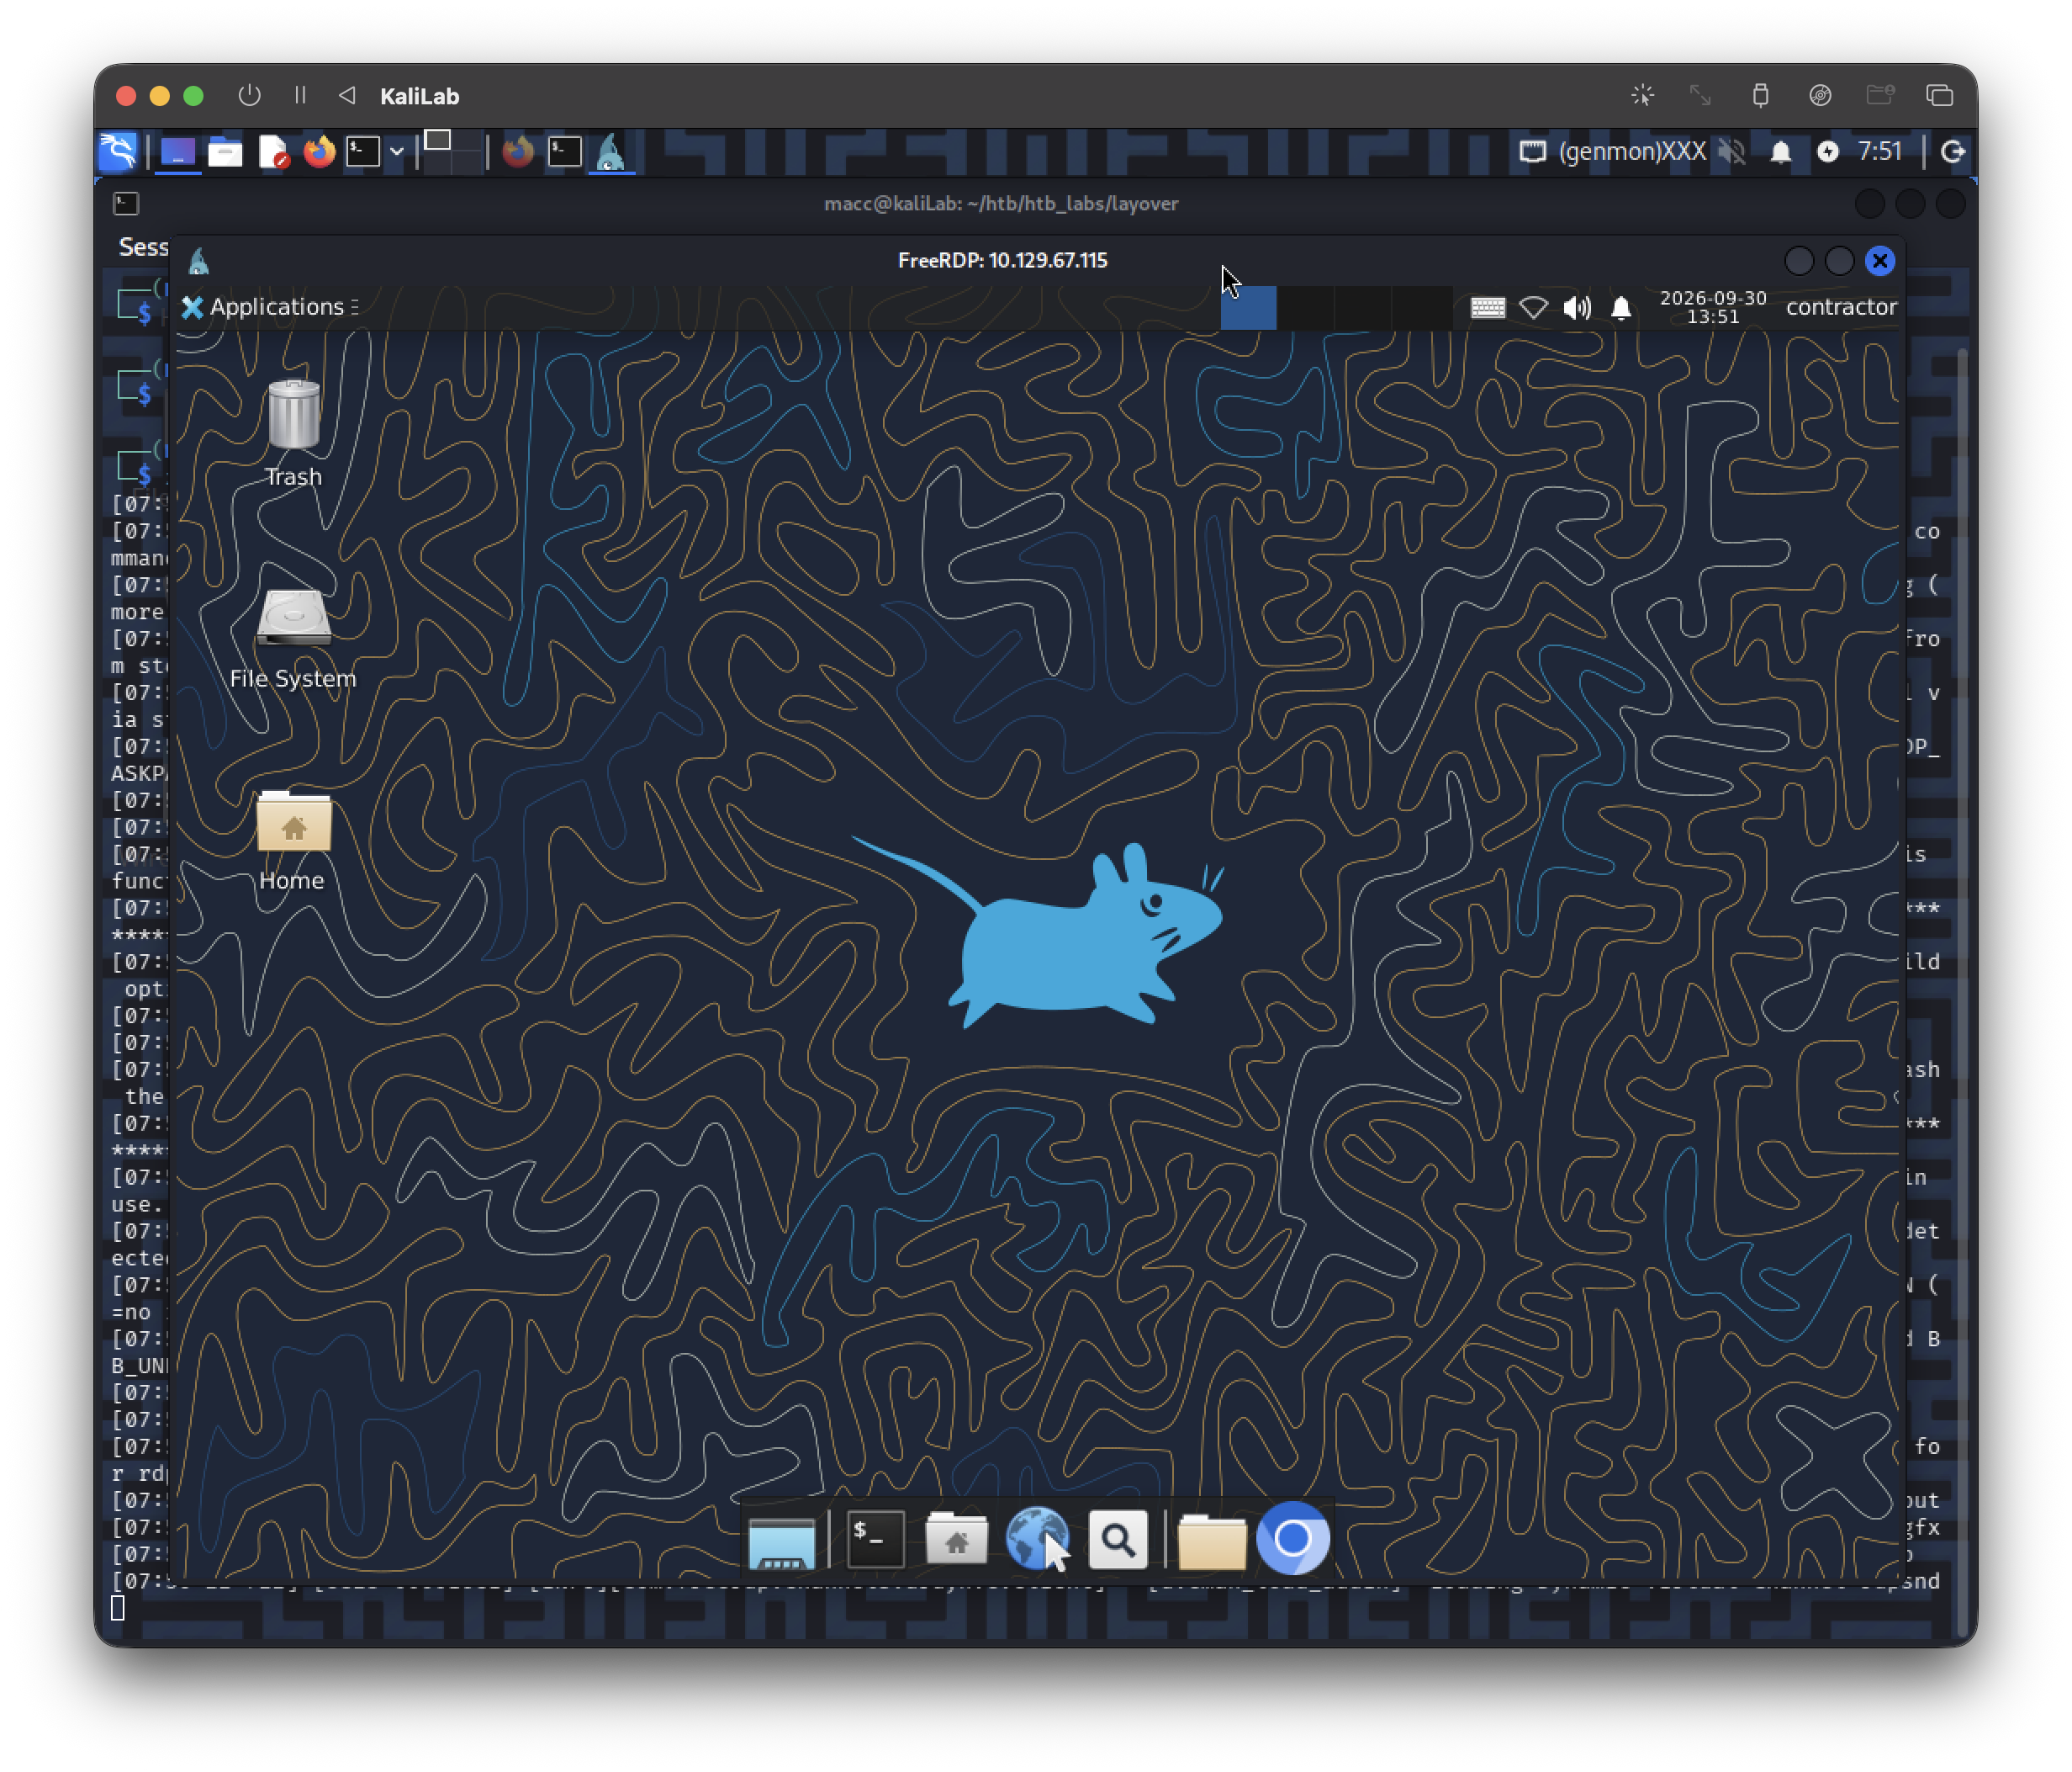Open the Kali dragon applications menu
Image resolution: width=2072 pixels, height=1772 pixels.
point(118,152)
